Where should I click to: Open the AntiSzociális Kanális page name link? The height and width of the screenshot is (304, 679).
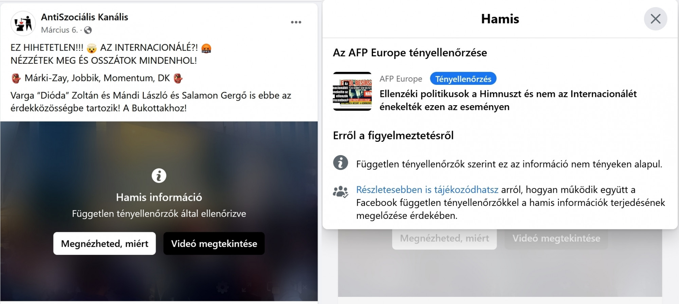pyautogui.click(x=85, y=17)
